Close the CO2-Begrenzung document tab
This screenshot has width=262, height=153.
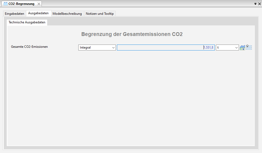pos(39,4)
